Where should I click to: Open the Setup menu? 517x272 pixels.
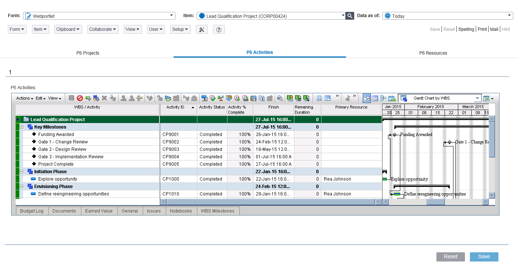point(180,29)
